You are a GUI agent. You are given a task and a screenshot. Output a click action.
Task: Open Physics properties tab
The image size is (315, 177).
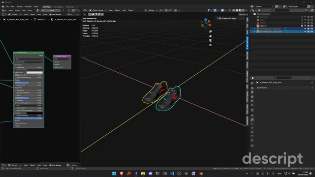coord(252,128)
